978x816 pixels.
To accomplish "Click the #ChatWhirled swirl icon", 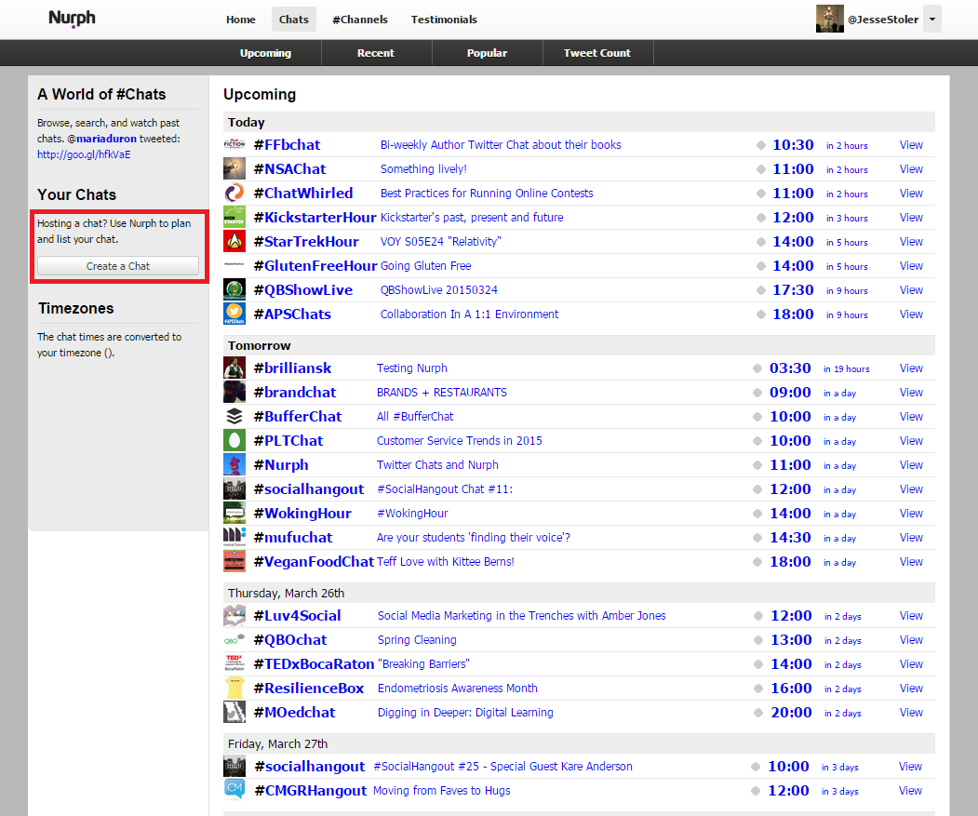I will point(234,194).
